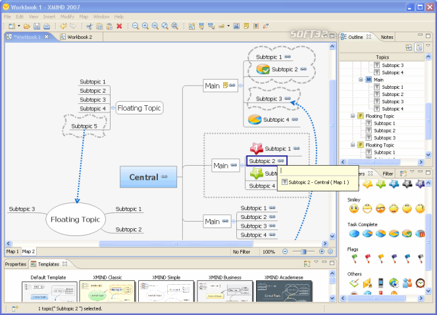Toggle the second Outline display mode button
Screen dimensions: 437x315
(x=419, y=47)
